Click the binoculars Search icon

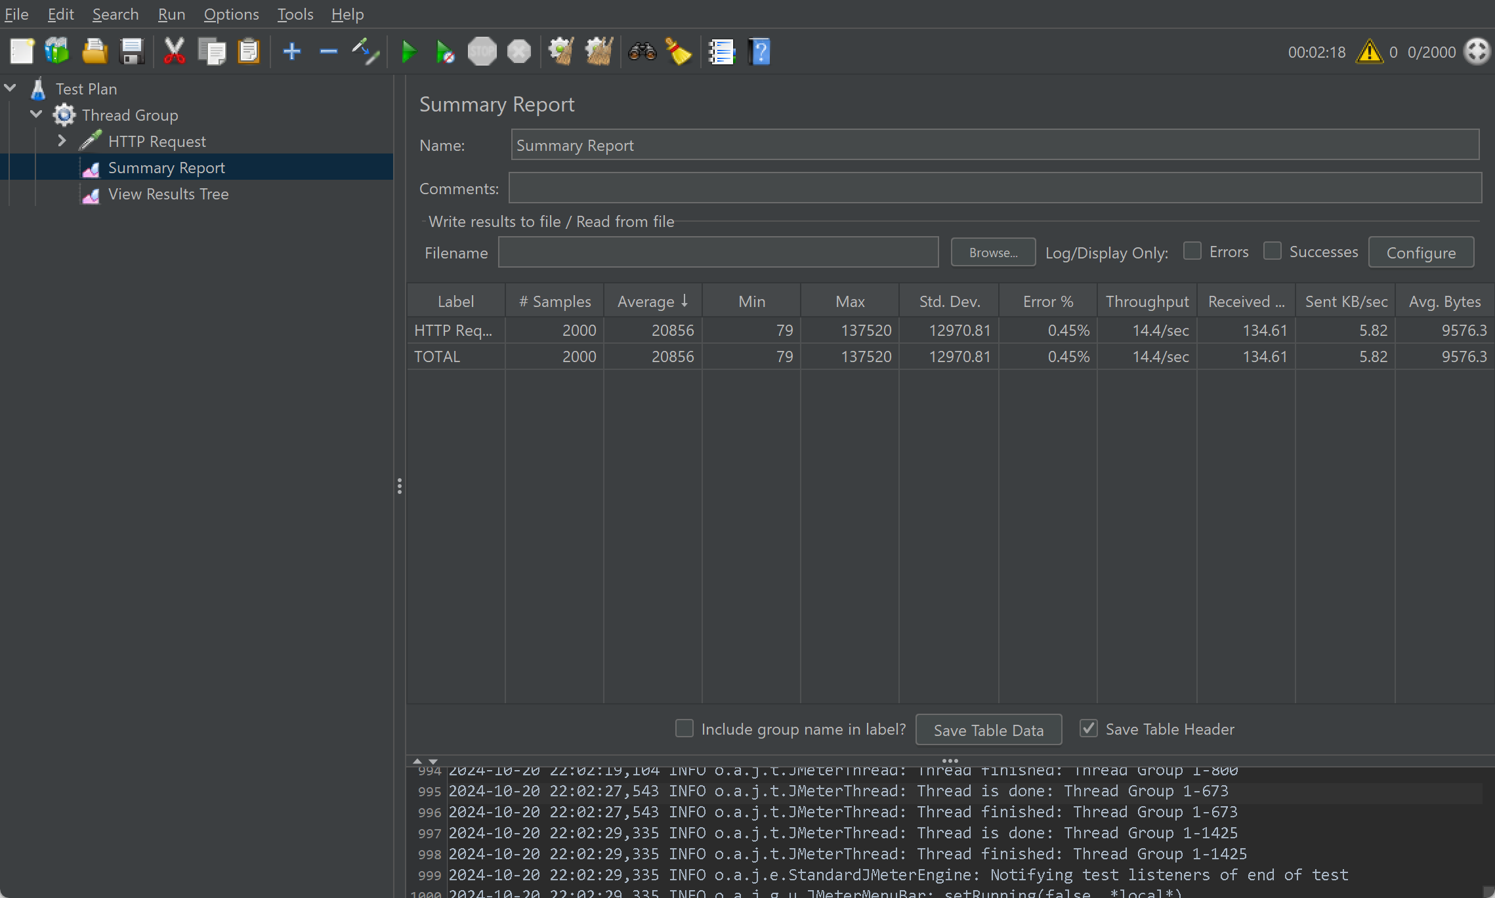click(642, 51)
